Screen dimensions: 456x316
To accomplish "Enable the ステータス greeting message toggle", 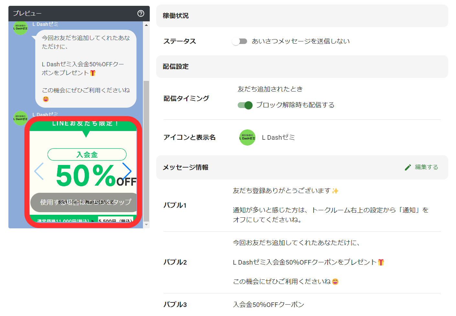I will [240, 41].
